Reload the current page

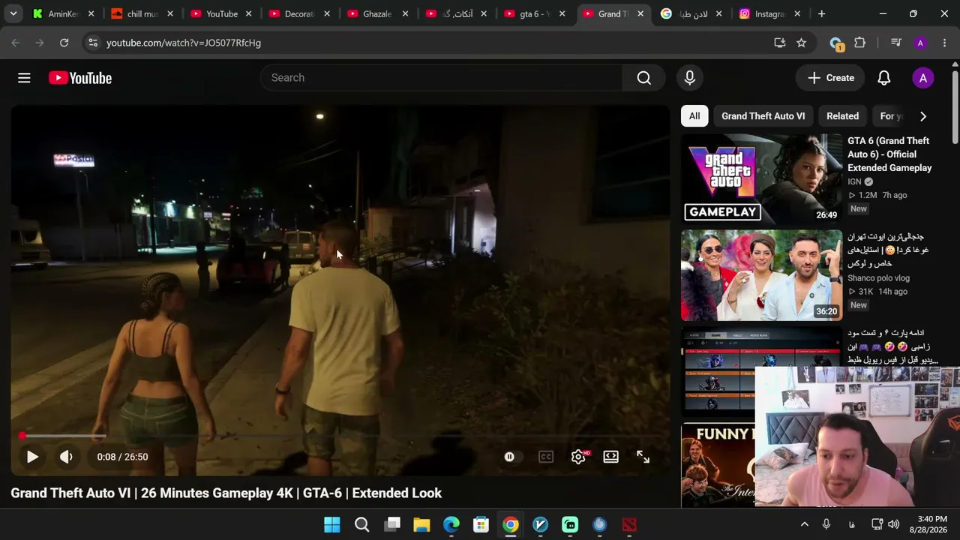click(64, 43)
